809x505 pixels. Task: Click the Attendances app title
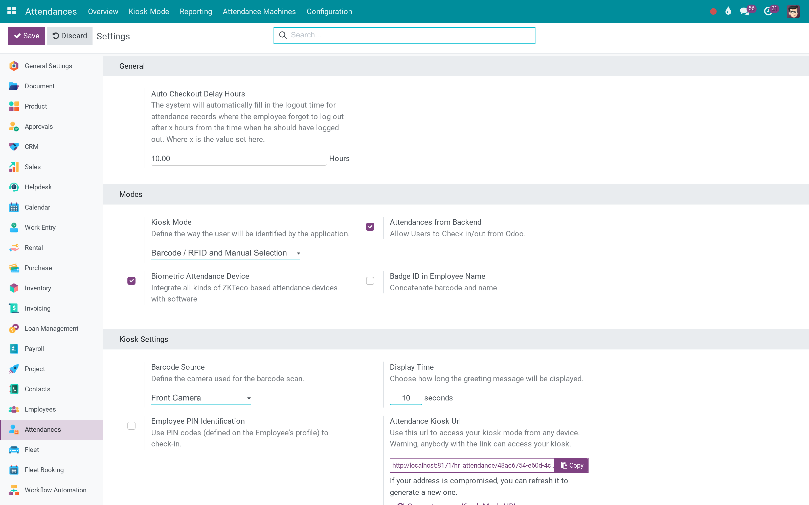click(51, 12)
